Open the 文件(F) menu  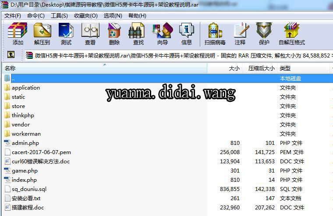[x=13, y=16]
